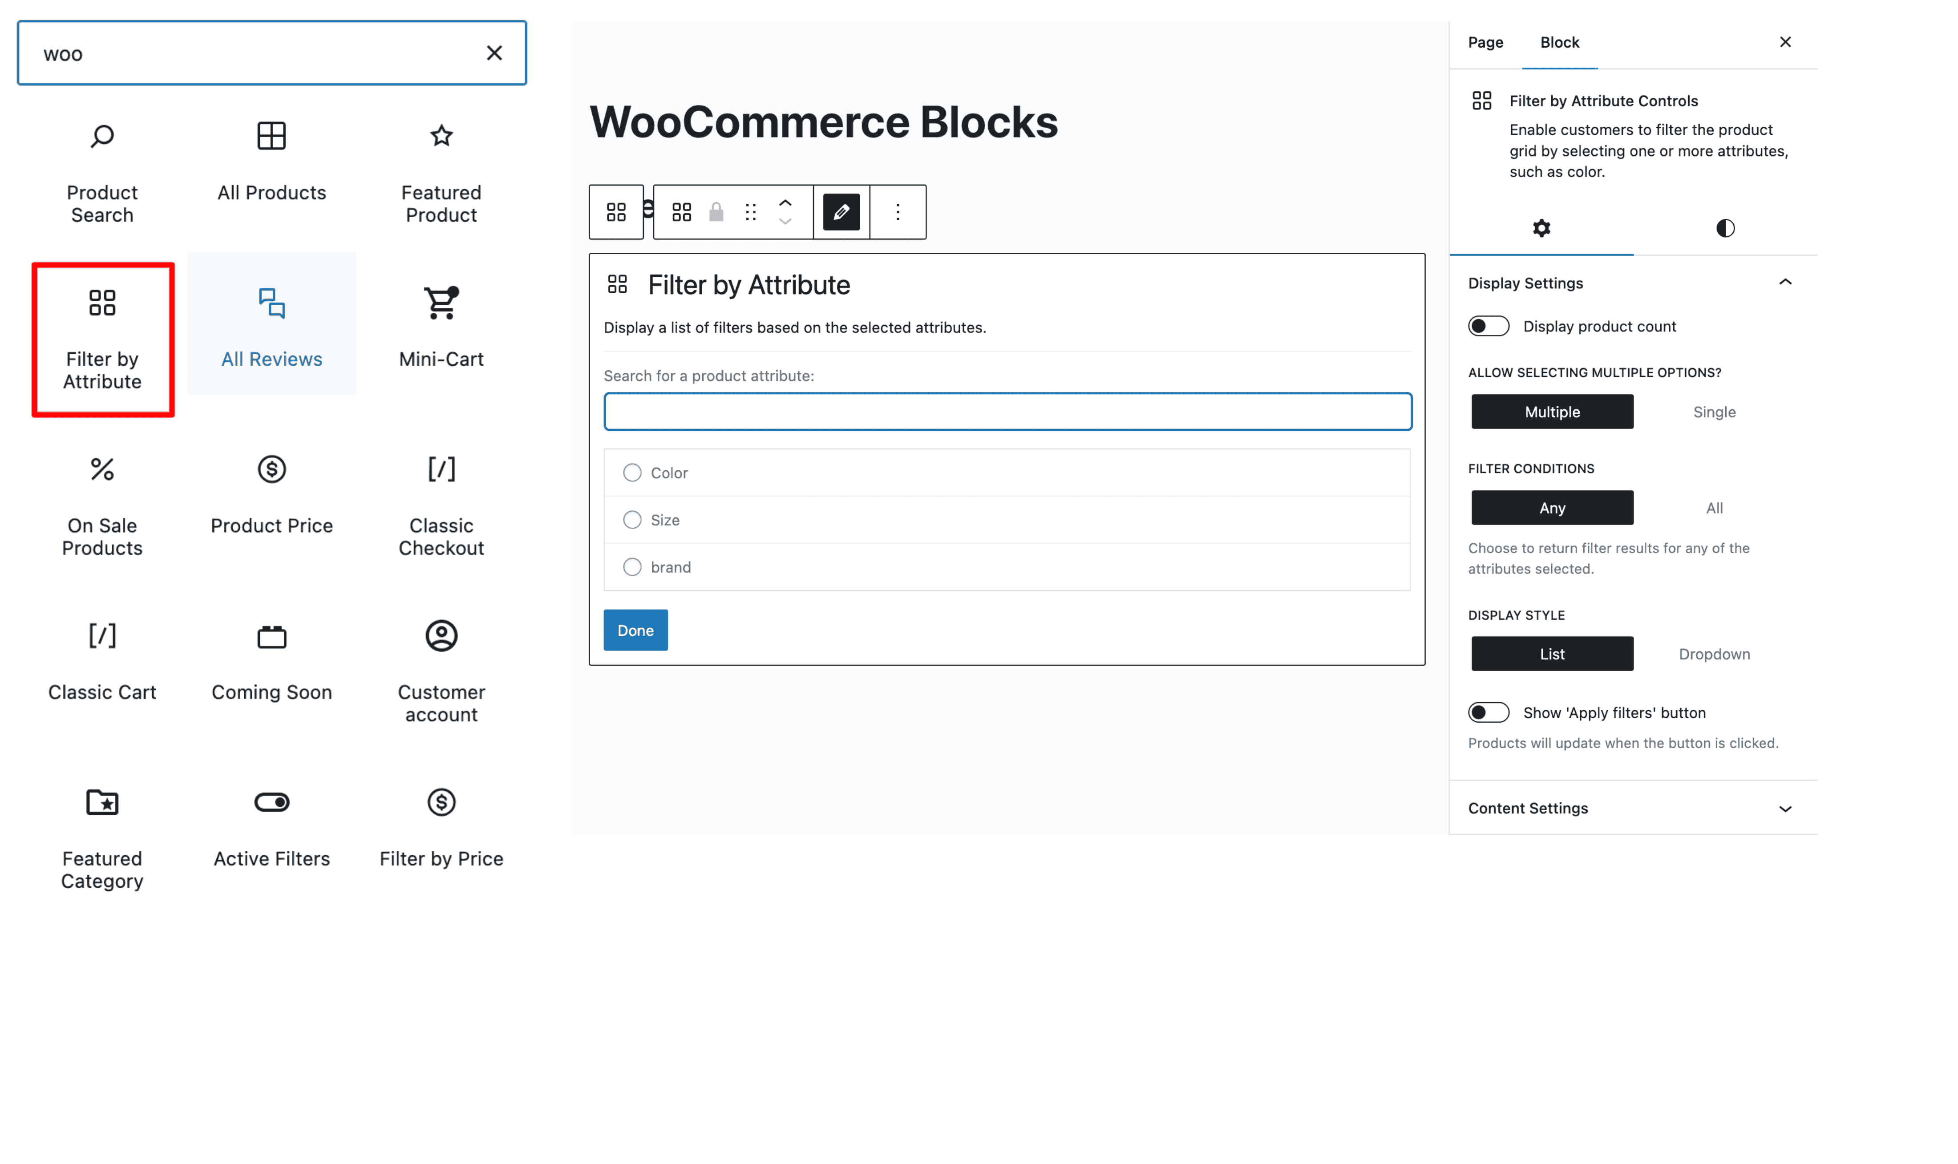Image resolution: width=1958 pixels, height=1164 pixels.
Task: Insert the Filter by Attribute block
Action: tap(102, 339)
